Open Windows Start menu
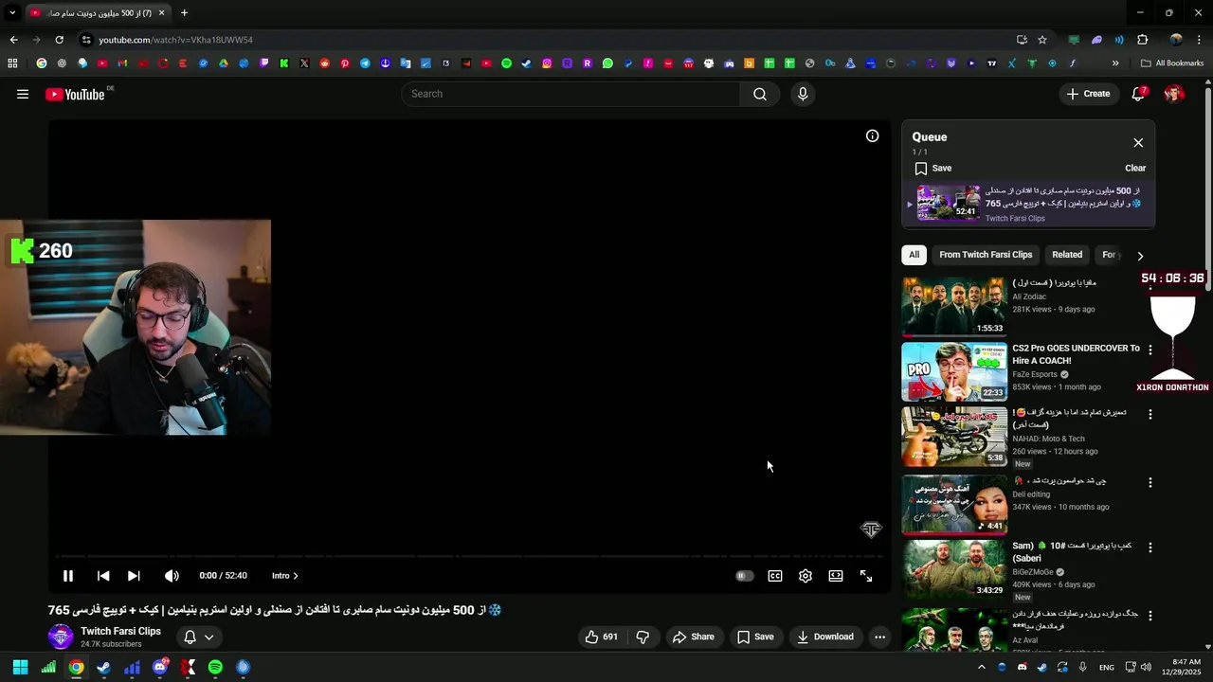1213x682 pixels. point(20,668)
